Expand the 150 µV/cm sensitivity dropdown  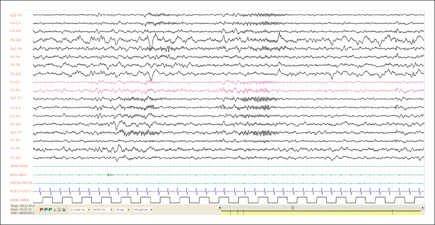coord(151,210)
